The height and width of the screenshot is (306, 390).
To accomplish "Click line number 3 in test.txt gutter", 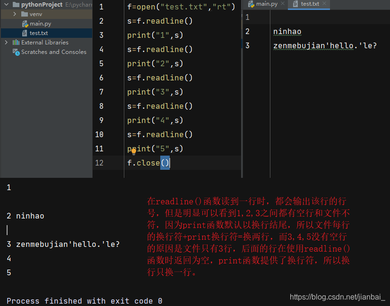I will (248, 45).
